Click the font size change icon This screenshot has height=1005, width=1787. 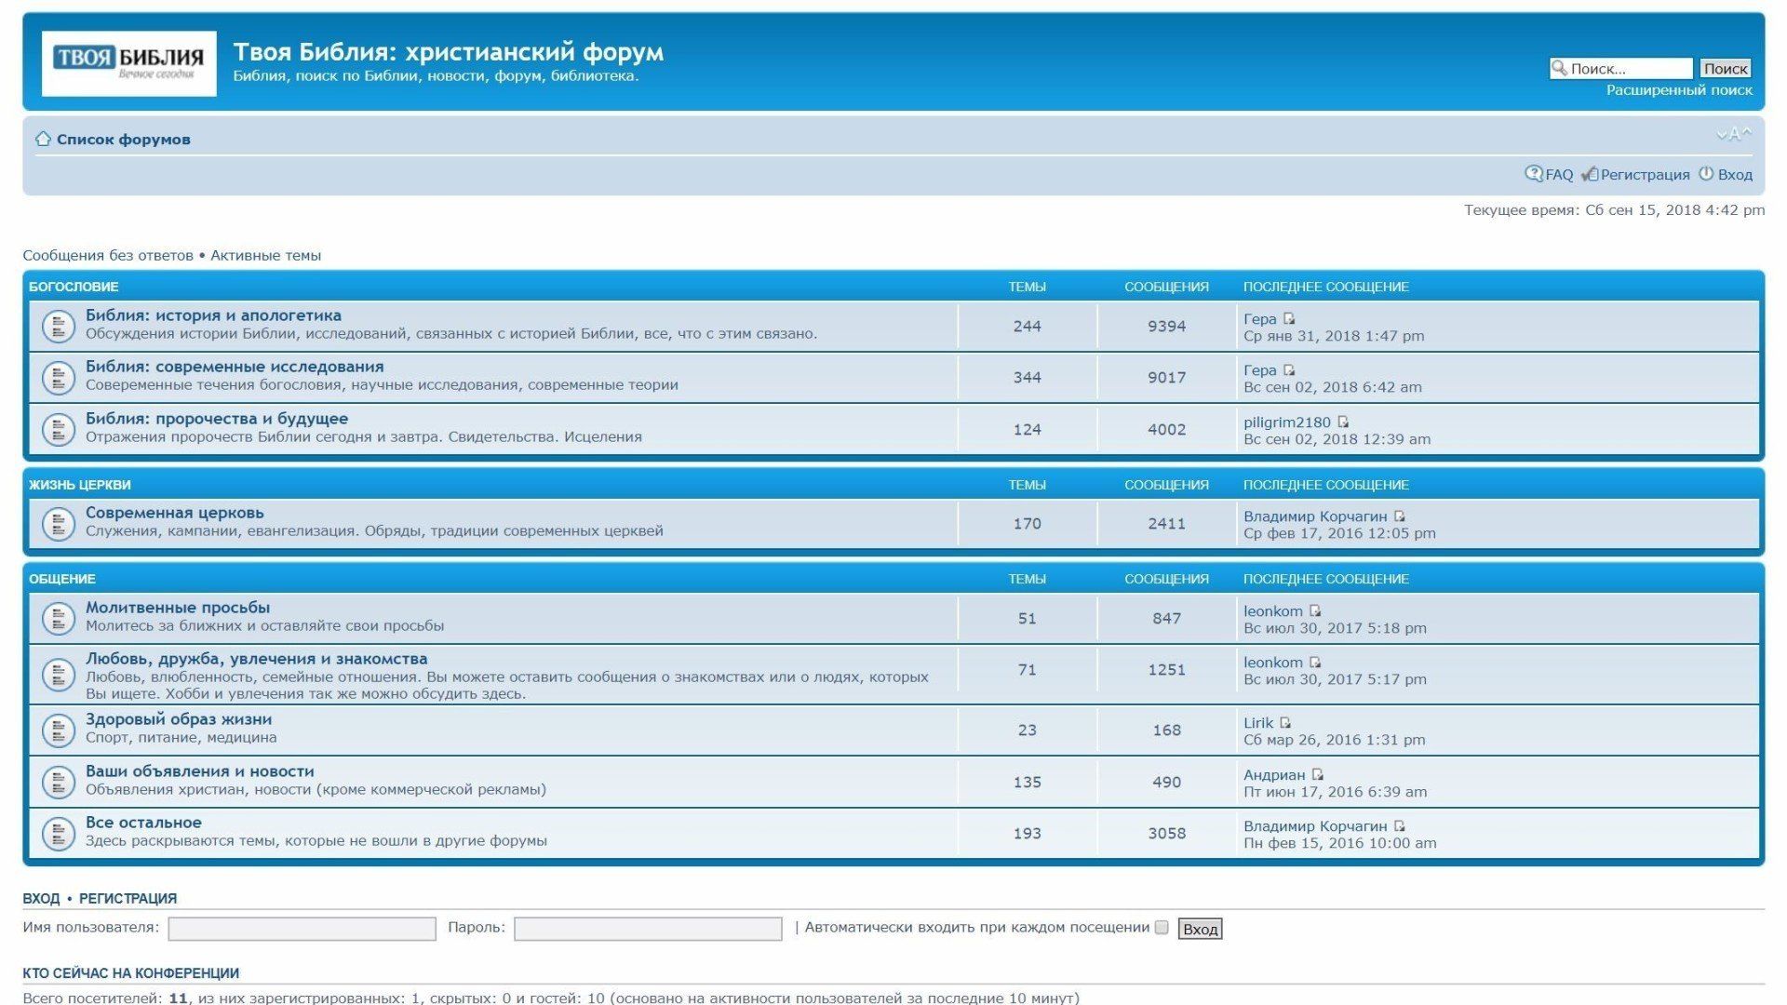(1734, 134)
